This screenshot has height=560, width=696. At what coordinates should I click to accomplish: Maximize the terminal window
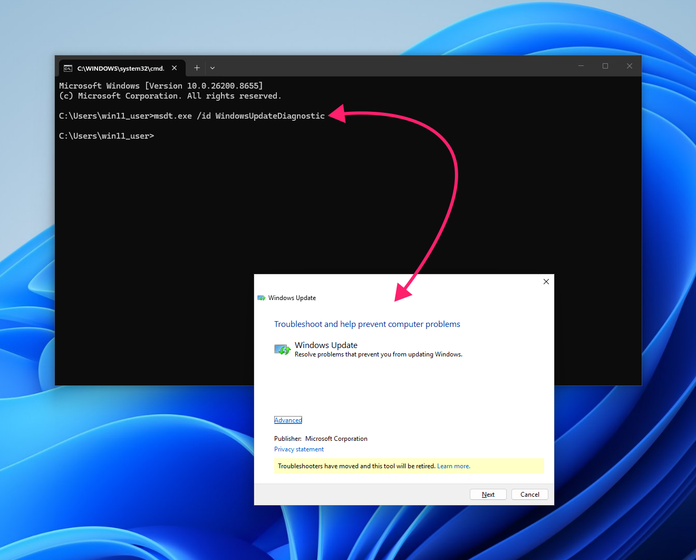[x=605, y=66]
